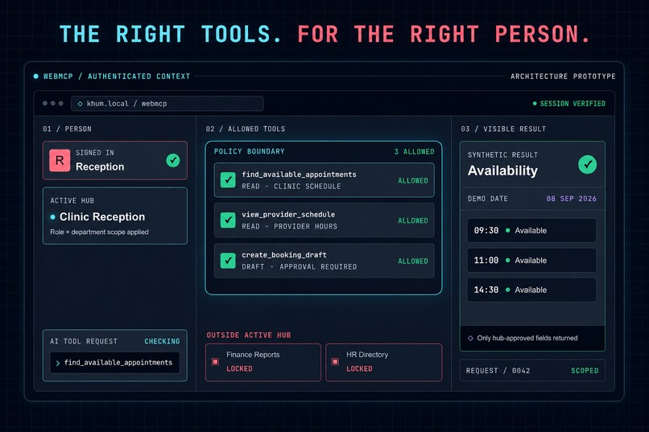Click the khum.local / webmcp address field
Viewport: 649px width, 432px height.
point(167,103)
